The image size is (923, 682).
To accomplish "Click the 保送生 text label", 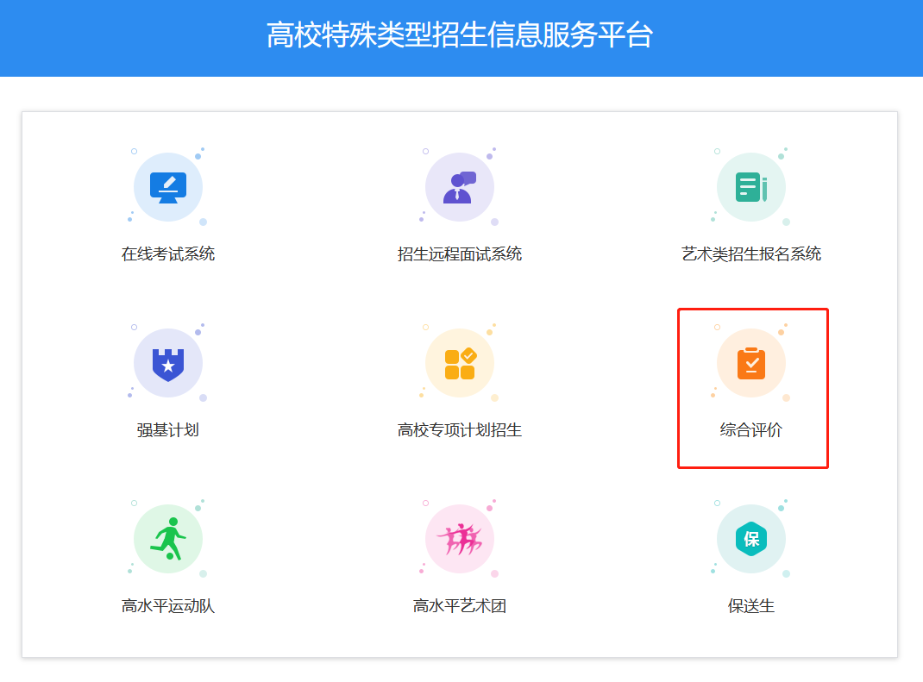I will 750,606.
